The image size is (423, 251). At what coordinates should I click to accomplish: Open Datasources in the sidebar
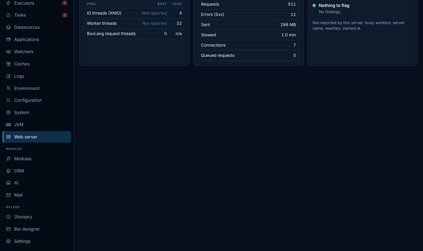pos(37,27)
